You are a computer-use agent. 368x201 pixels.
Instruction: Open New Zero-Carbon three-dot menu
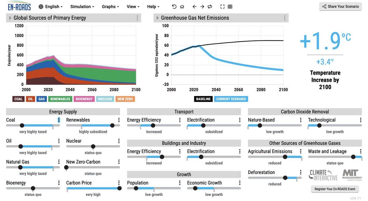click(x=119, y=162)
